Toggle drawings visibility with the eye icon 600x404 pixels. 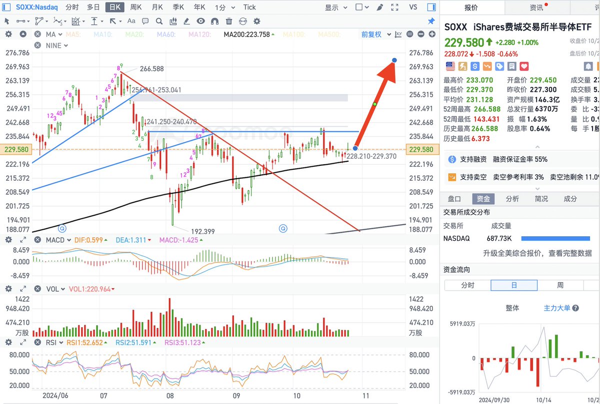(x=201, y=21)
